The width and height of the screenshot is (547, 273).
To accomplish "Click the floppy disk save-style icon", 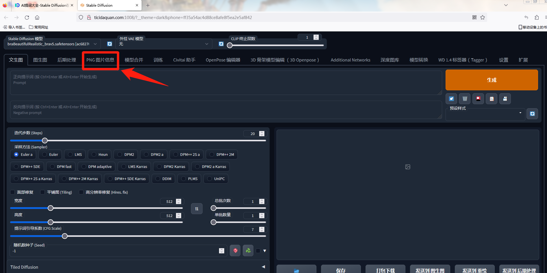I will (x=505, y=99).
